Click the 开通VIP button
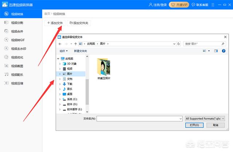 click(179, 5)
